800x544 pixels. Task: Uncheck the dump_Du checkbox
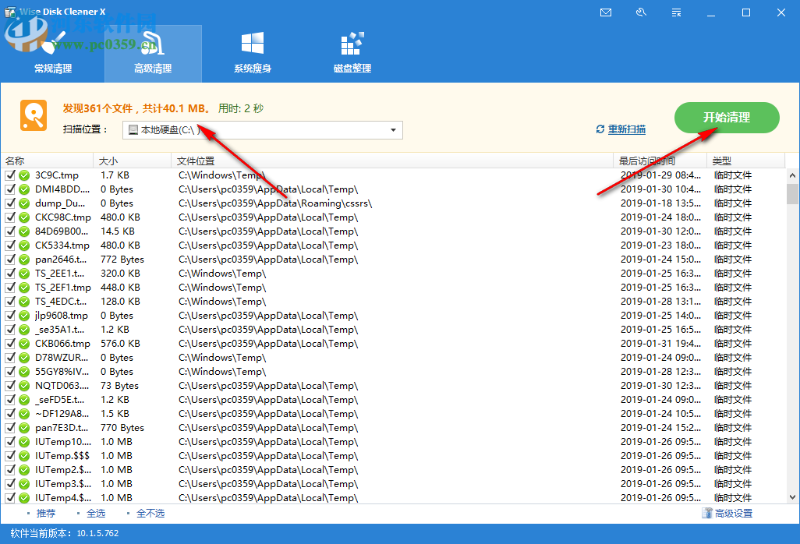pyautogui.click(x=10, y=203)
